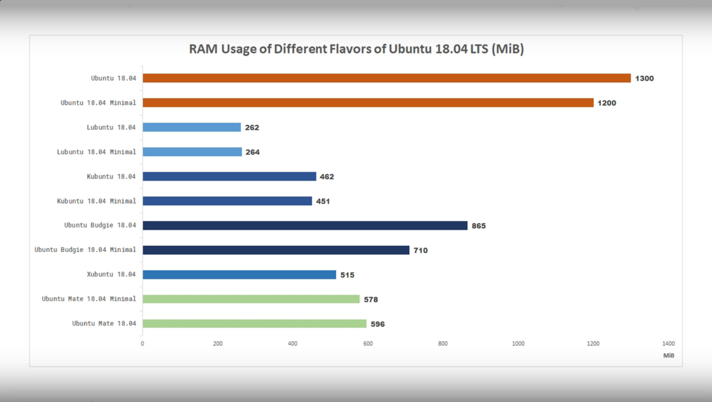Click the chart title about RAM Usage
Screen dimensions: 712x402
[x=356, y=49]
